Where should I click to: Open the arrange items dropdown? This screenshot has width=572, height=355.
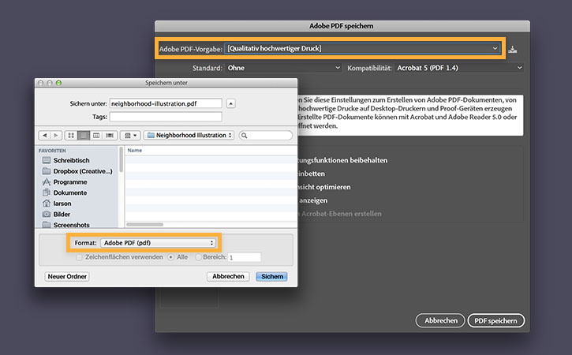[130, 136]
